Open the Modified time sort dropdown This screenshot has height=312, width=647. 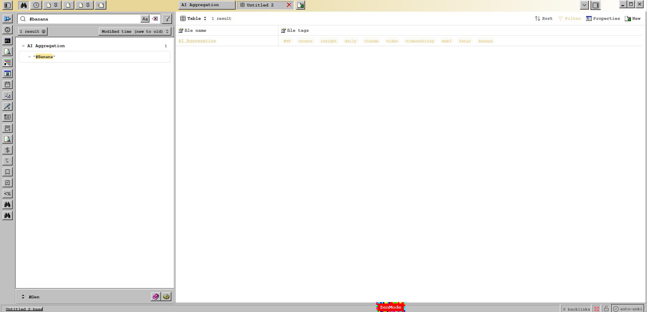135,31
